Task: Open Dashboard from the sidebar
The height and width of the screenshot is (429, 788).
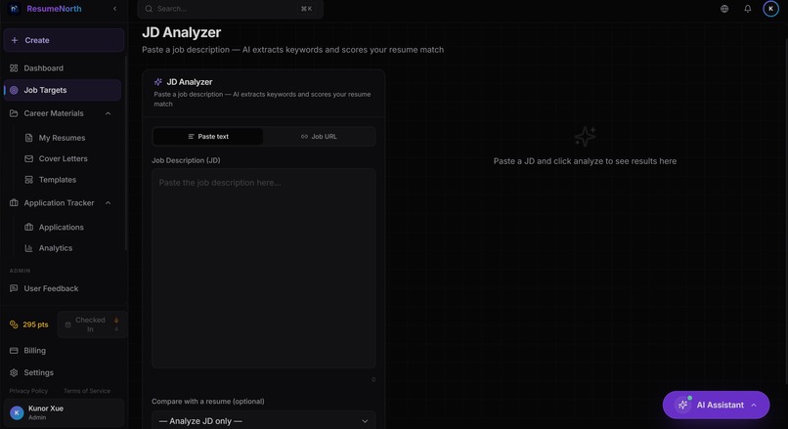Action: (63, 67)
